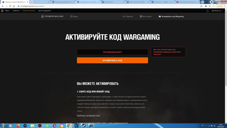Open the media player taskbar icon
The image size is (227, 128).
10,126
